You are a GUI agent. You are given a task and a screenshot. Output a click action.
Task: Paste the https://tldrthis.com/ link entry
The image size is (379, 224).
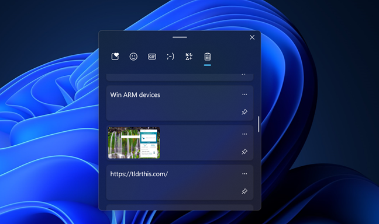[x=139, y=174]
